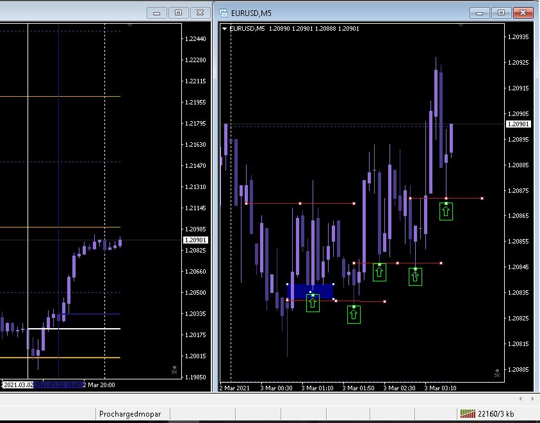This screenshot has height=423, width=540.
Task: Select green arrow below 3 Mar 01:50 red line start
Action: tap(379, 272)
